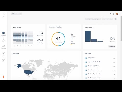Screen dimensions: 122x92
Task: Click the #5 rank badge in Top Pages
Action: coord(86,74)
